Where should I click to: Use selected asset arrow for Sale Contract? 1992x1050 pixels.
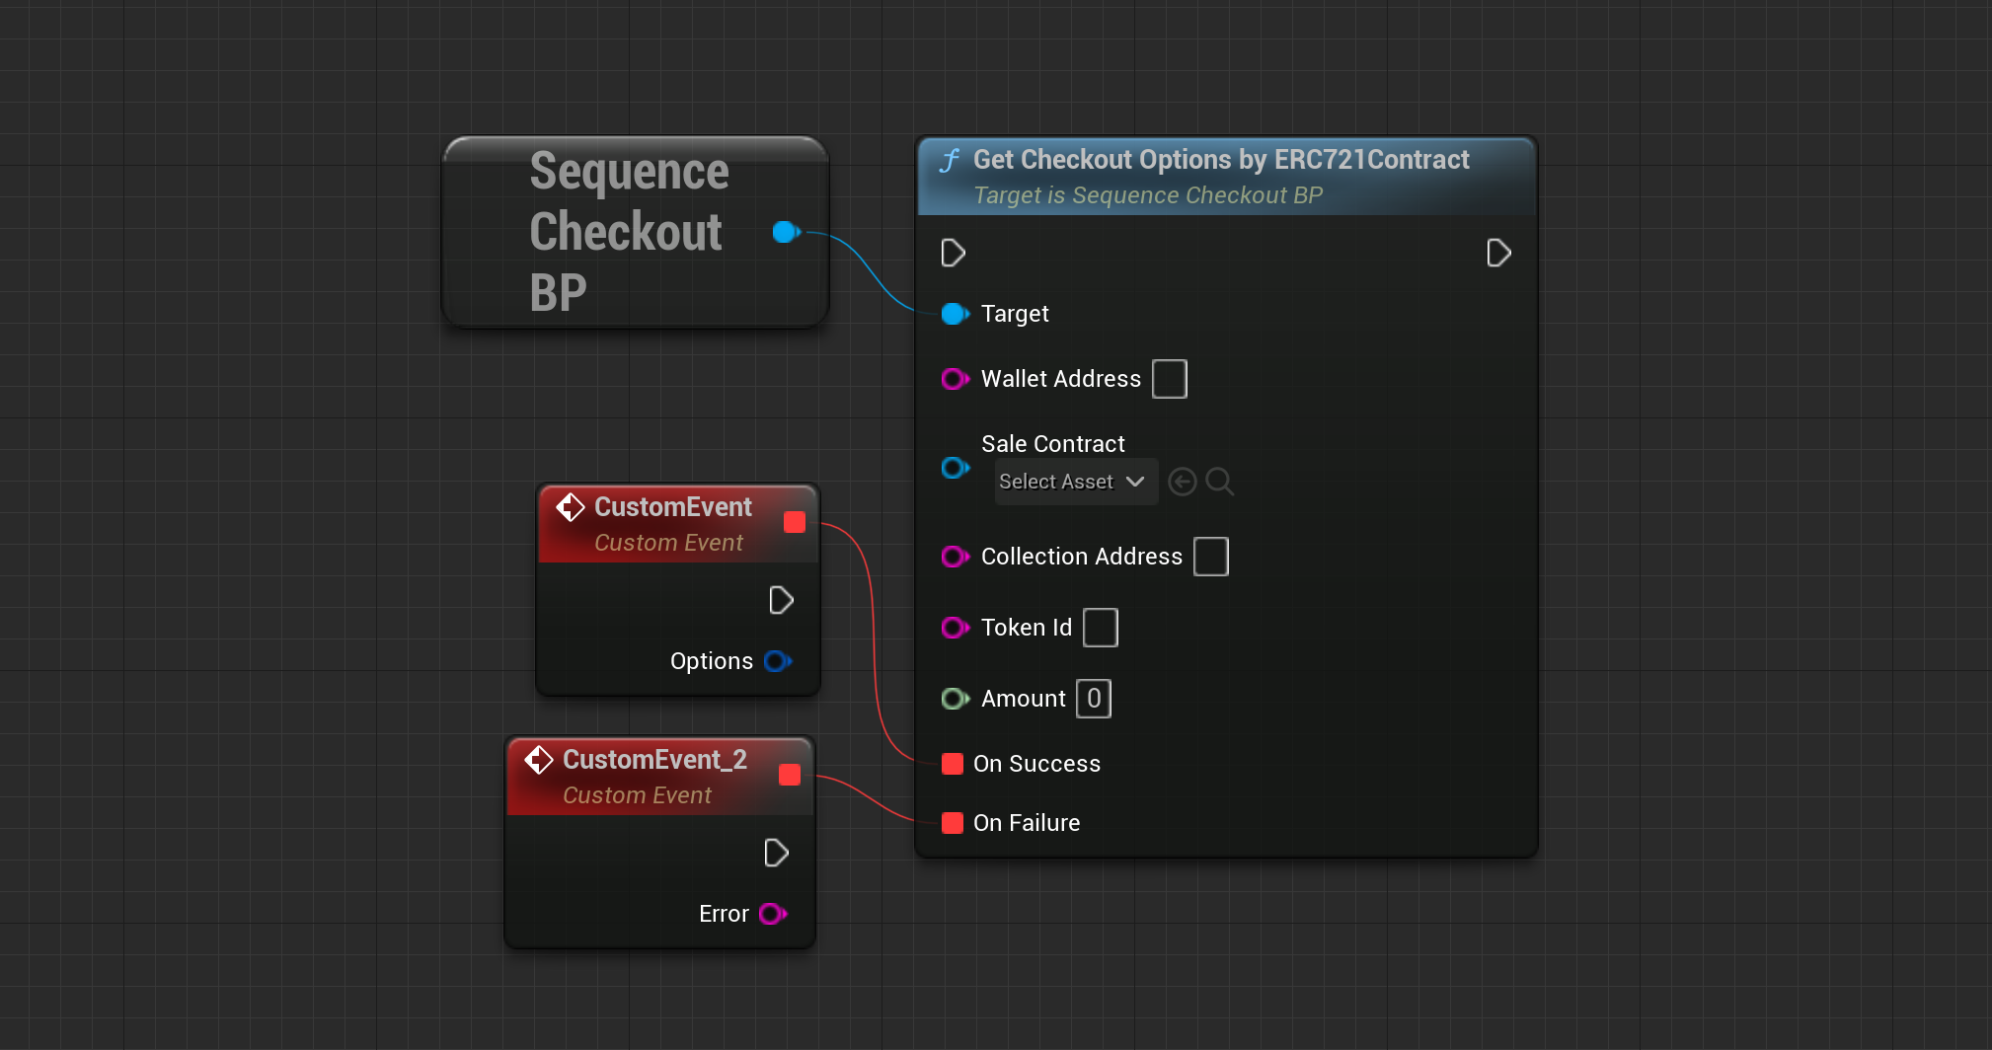pos(1182,482)
